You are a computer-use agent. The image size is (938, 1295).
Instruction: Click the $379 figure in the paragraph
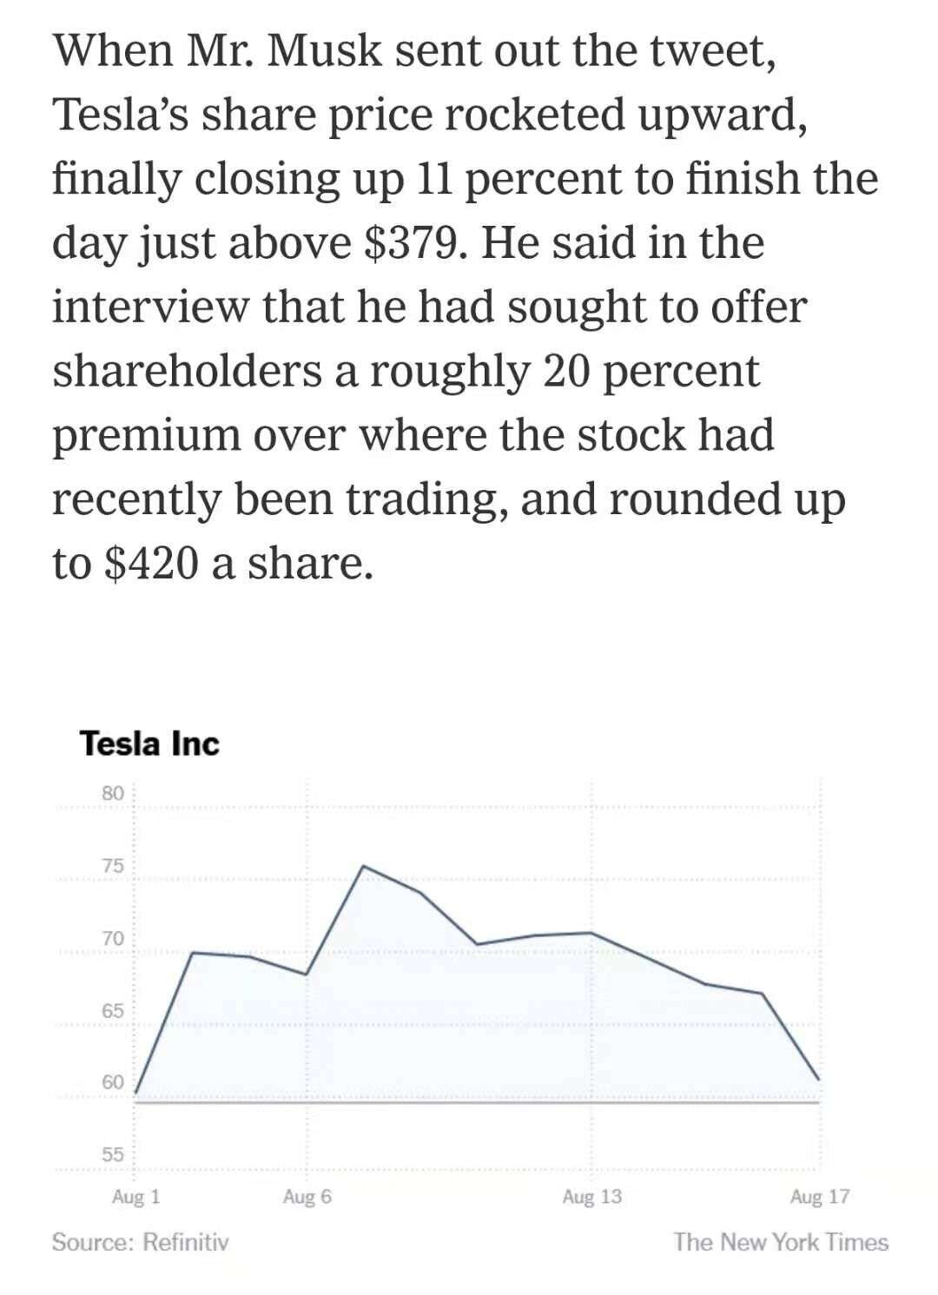coord(408,242)
